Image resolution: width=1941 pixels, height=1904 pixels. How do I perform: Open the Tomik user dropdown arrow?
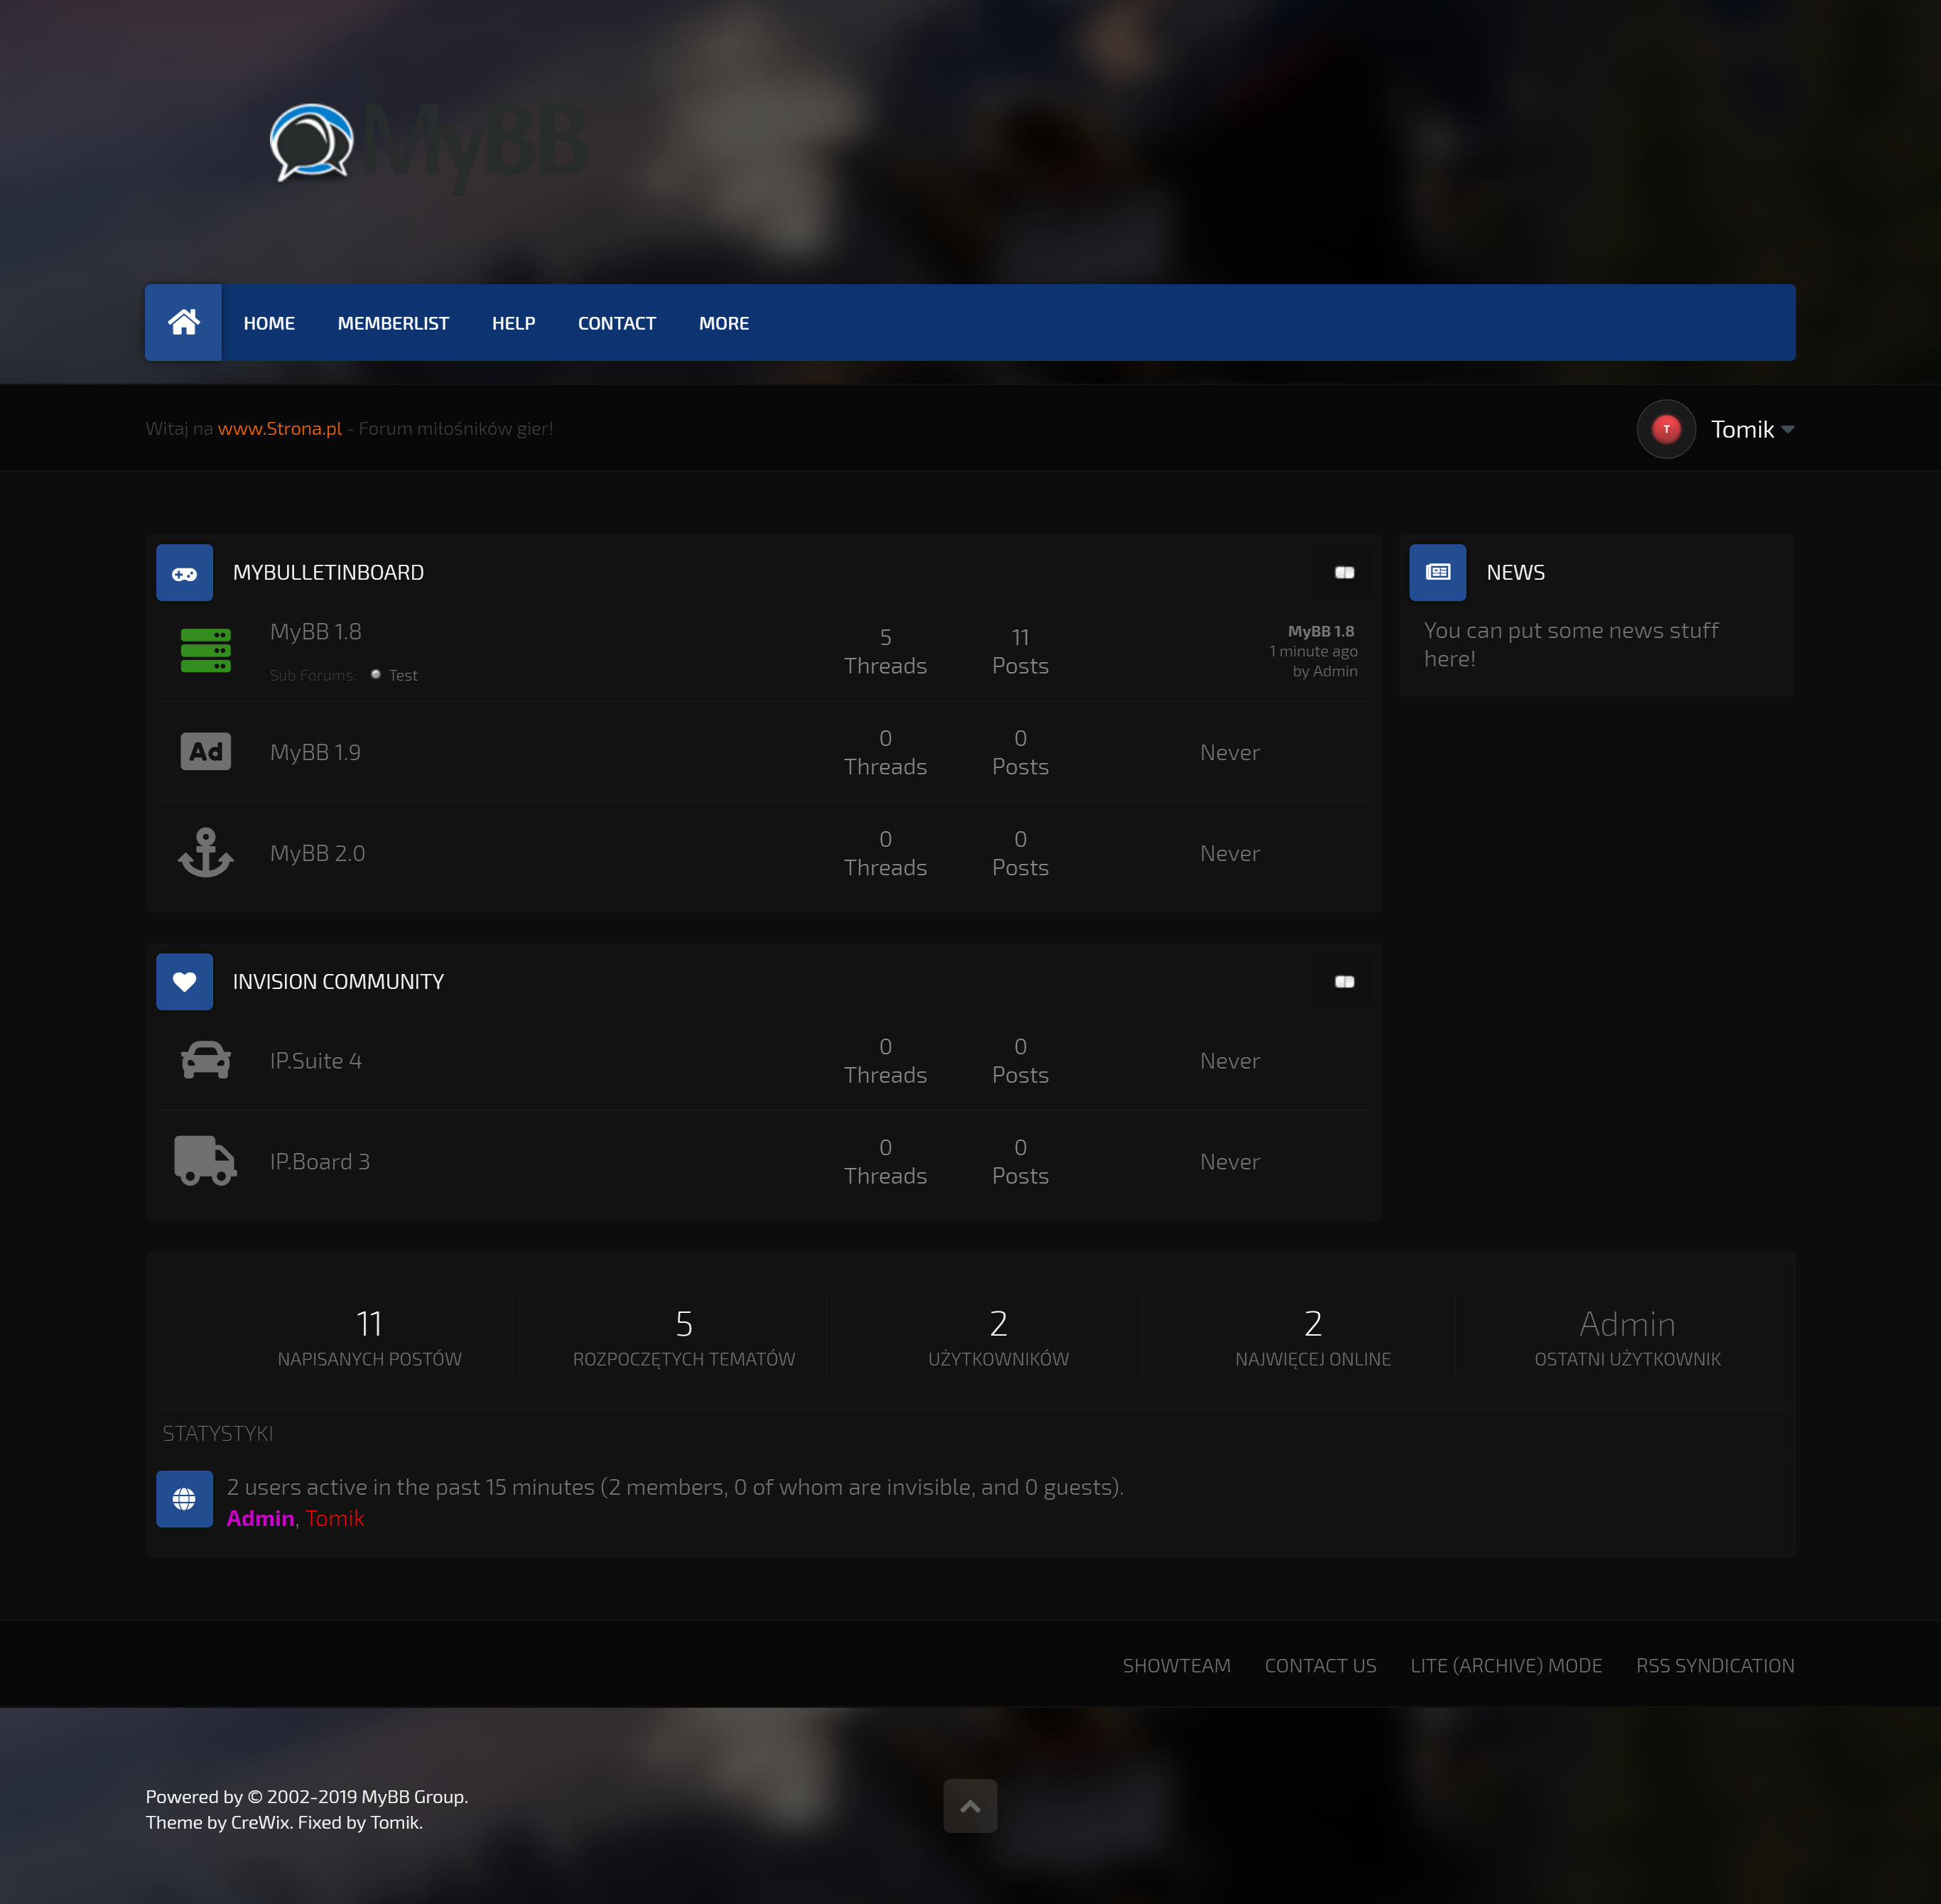(1788, 430)
